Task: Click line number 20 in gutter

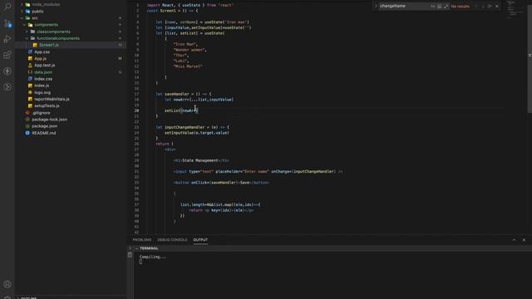Action: [136, 110]
